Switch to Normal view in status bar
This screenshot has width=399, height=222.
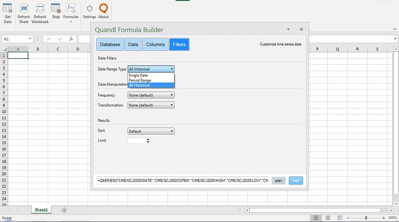click(316, 218)
